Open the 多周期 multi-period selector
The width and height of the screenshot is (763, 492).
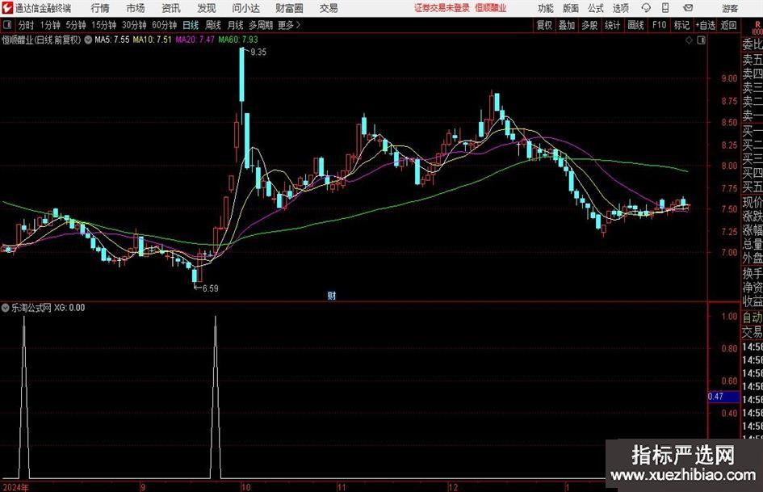coord(260,25)
